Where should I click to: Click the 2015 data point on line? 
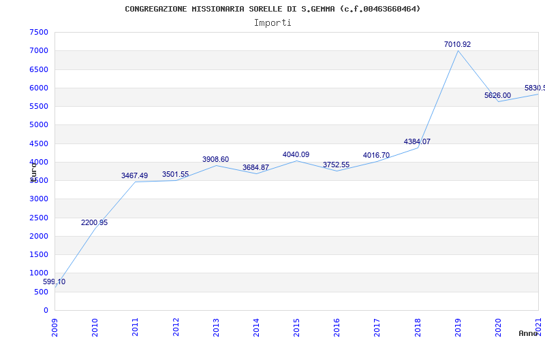pos(296,160)
